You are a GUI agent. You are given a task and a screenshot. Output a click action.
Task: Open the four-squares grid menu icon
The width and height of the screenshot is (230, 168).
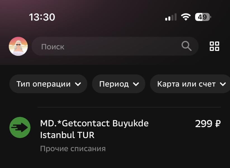click(214, 46)
